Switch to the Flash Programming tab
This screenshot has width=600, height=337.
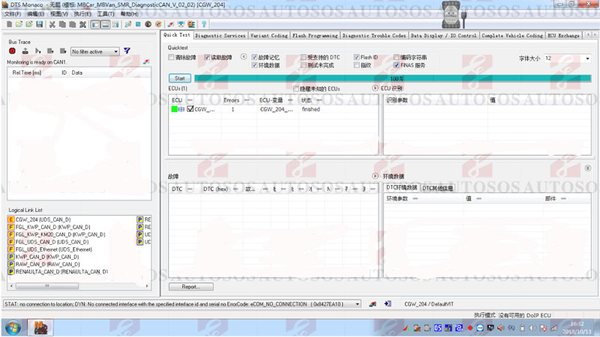pos(315,35)
